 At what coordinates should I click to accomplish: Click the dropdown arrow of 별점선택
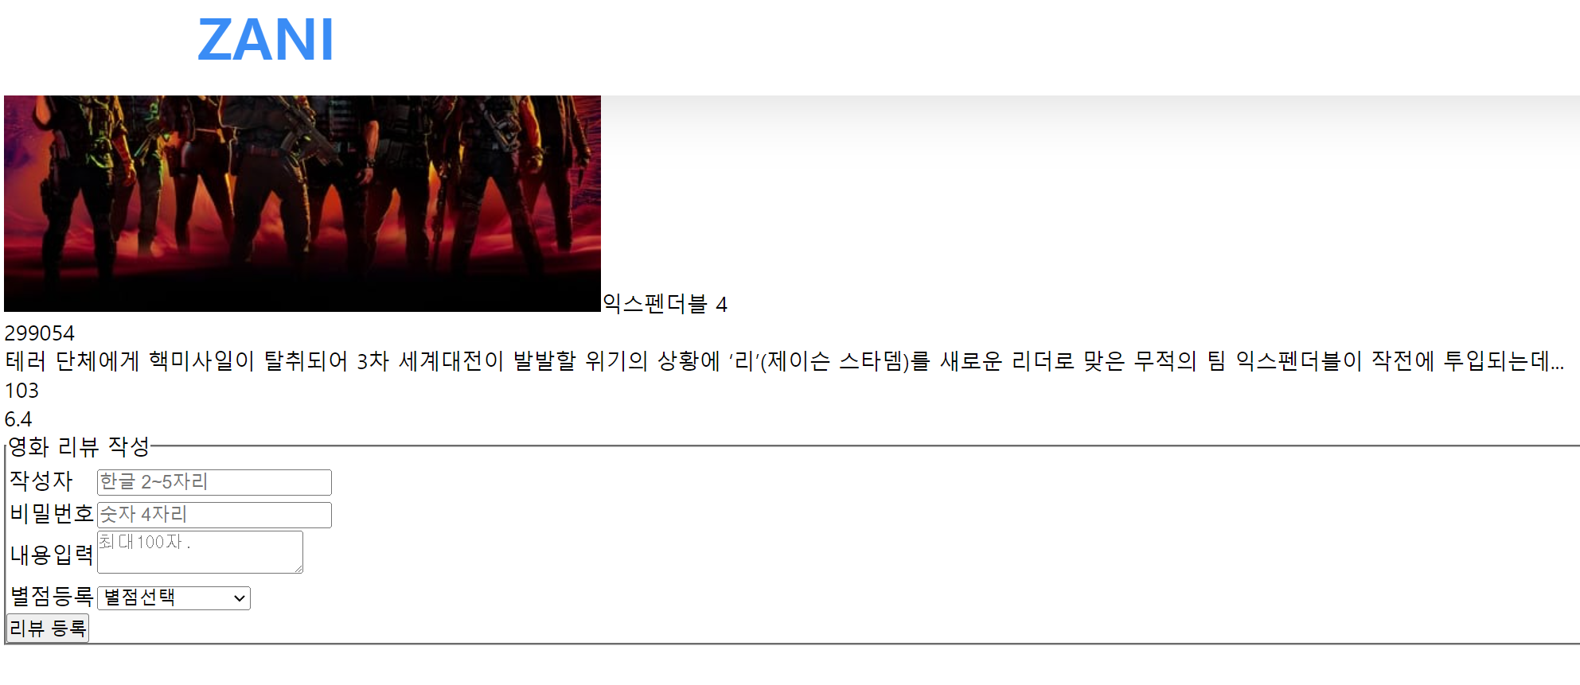click(x=239, y=598)
